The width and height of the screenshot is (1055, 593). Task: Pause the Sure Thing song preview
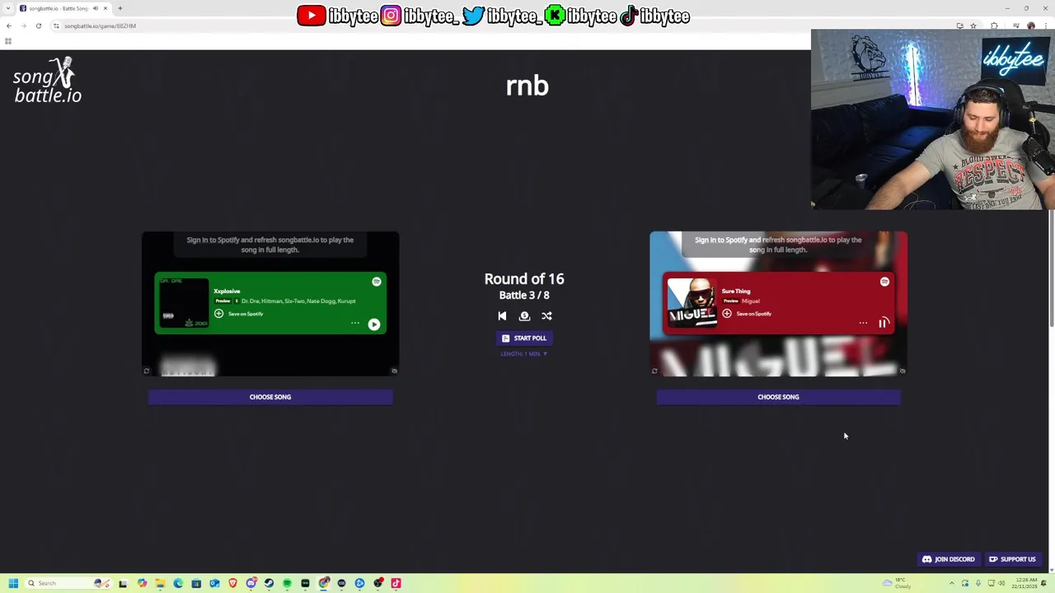(x=883, y=323)
